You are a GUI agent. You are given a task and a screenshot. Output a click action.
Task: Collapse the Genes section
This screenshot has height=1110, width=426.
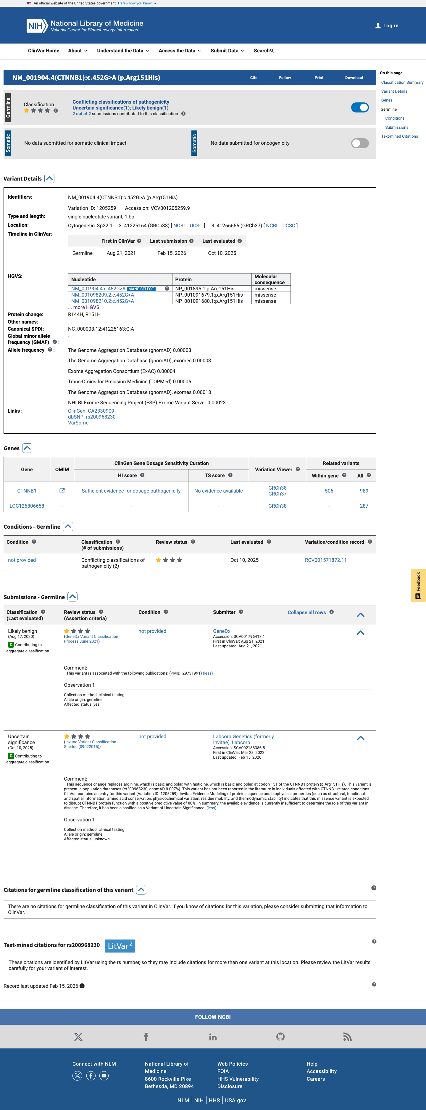(27, 448)
